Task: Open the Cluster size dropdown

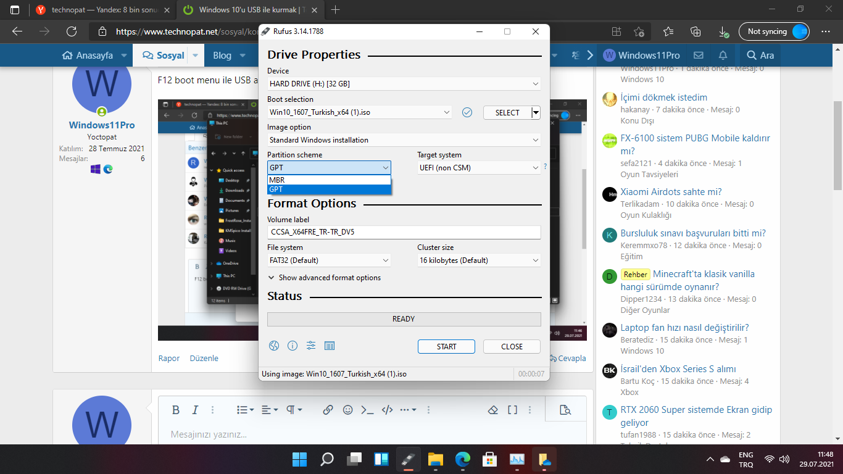Action: click(x=479, y=260)
